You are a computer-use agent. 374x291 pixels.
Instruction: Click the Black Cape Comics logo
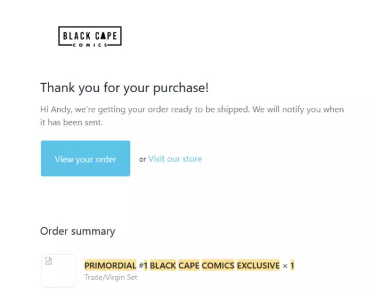(x=90, y=37)
